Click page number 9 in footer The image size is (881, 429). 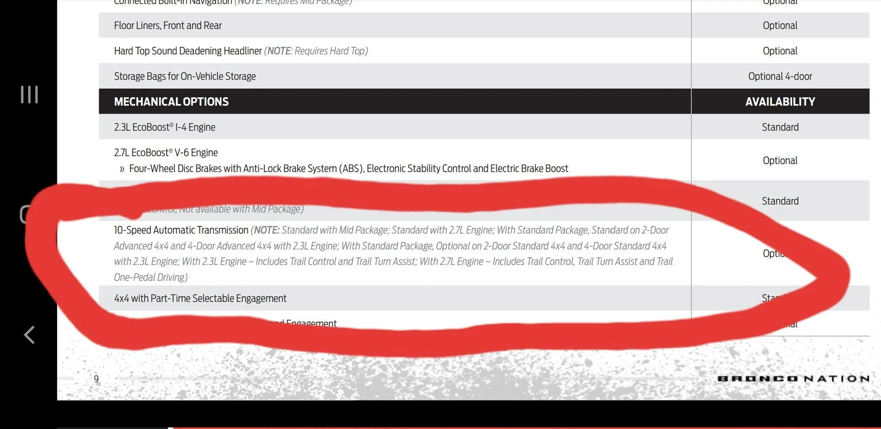coord(96,378)
